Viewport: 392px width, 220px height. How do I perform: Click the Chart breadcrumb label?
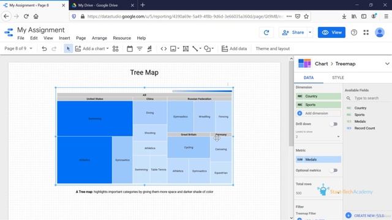(321, 64)
